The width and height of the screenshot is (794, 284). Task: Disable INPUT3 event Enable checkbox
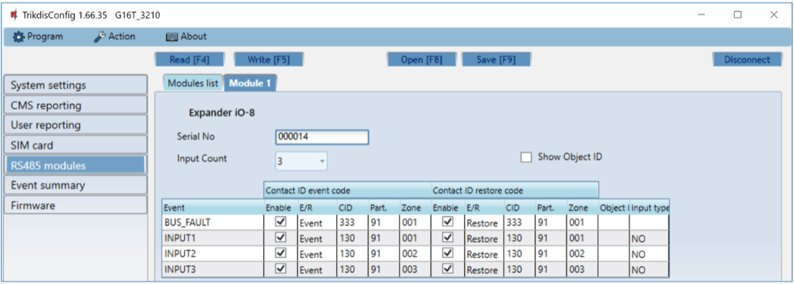coord(280,269)
